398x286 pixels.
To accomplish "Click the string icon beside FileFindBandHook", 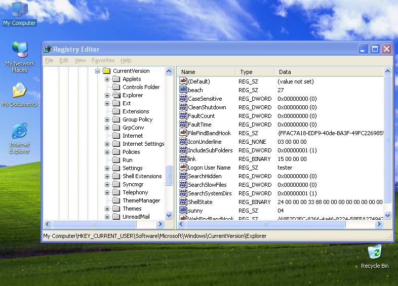I will pos(183,133).
